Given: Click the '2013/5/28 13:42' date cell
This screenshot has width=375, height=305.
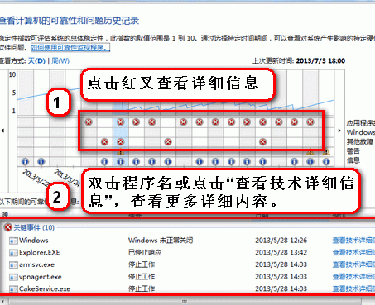Looking at the screenshot, I should pyautogui.click(x=281, y=253).
